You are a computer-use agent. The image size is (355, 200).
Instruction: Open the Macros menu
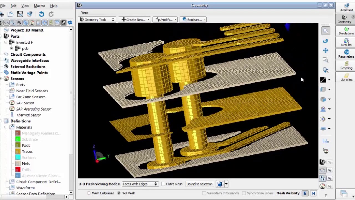(x=39, y=6)
